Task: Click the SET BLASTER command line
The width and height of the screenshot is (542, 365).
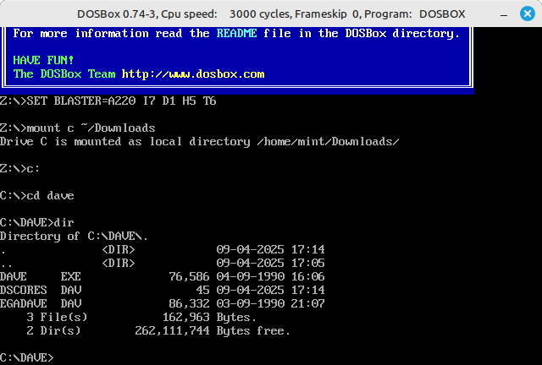Action: click(108, 101)
